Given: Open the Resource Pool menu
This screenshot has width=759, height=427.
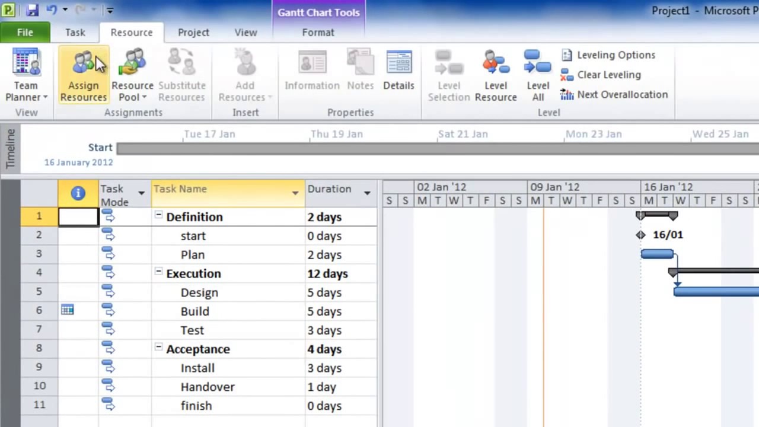Looking at the screenshot, I should [132, 75].
